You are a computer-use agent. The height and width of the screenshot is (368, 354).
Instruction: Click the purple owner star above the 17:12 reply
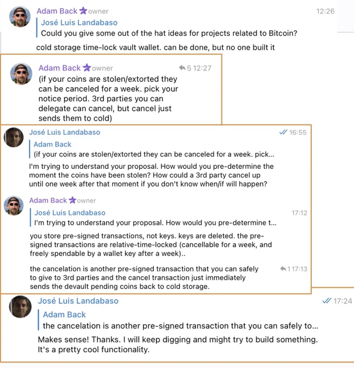click(73, 200)
